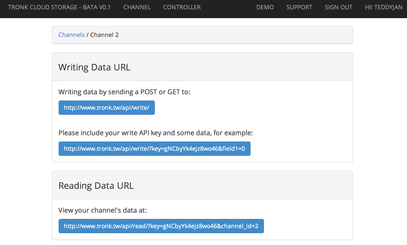407x245 pixels.
Task: Click the 'View your channel's data at' text
Action: [x=102, y=210]
